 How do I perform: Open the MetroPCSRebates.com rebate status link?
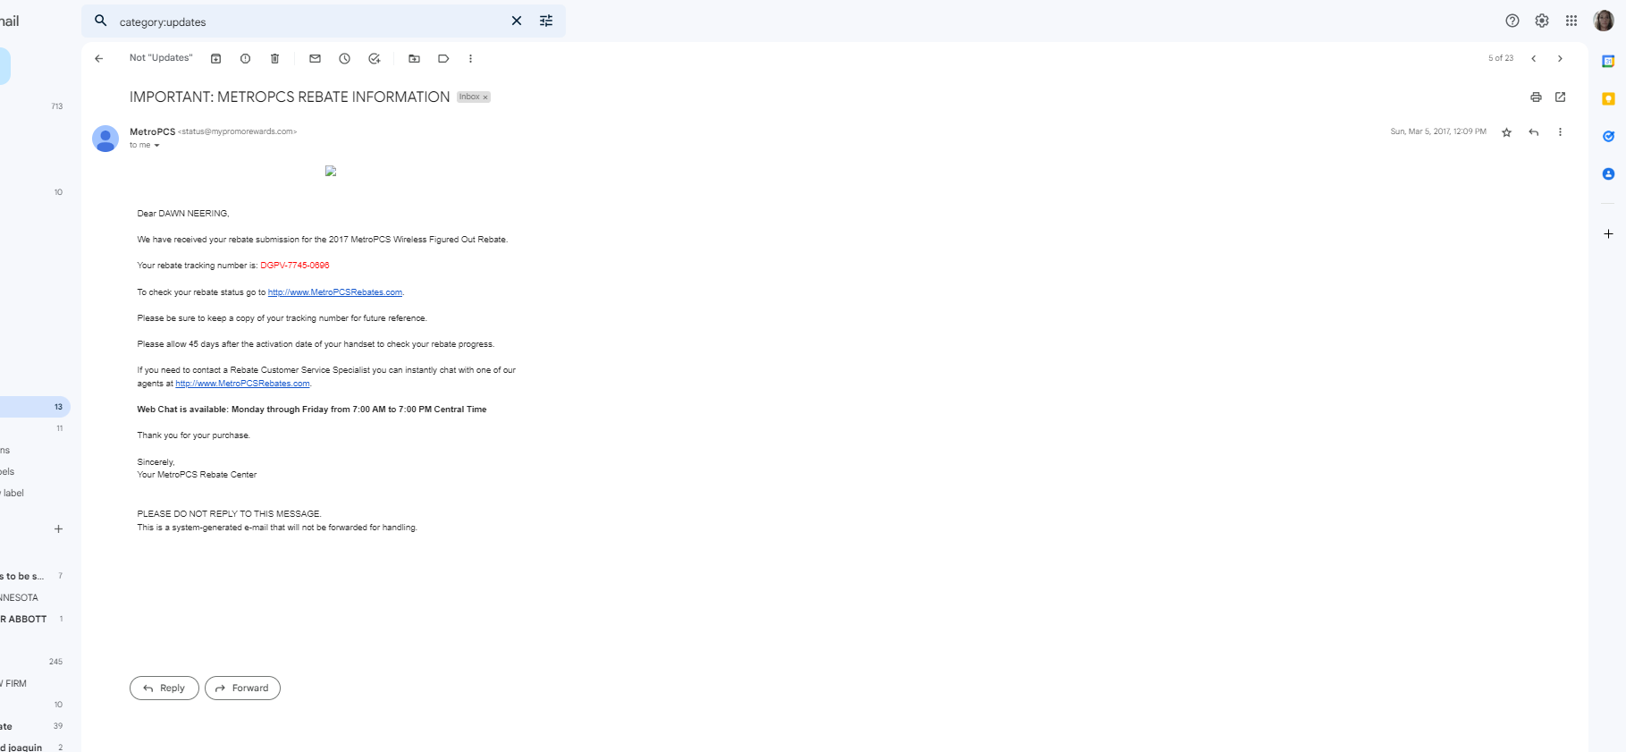pyautogui.click(x=335, y=292)
